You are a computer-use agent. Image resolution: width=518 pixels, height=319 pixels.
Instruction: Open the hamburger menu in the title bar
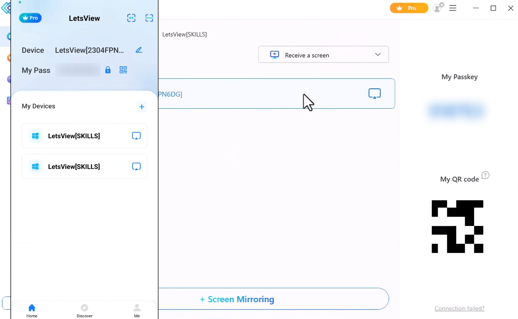tap(453, 8)
